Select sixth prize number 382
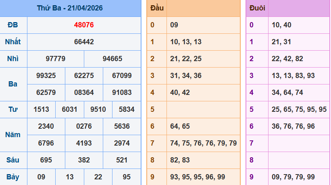Screen dimensions: 331x185 (84, 160)
